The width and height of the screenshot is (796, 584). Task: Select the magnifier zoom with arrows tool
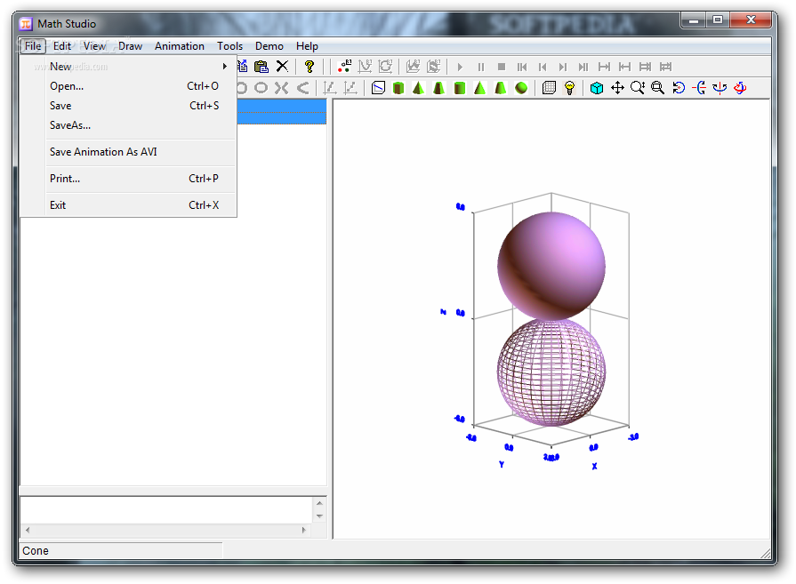(638, 88)
